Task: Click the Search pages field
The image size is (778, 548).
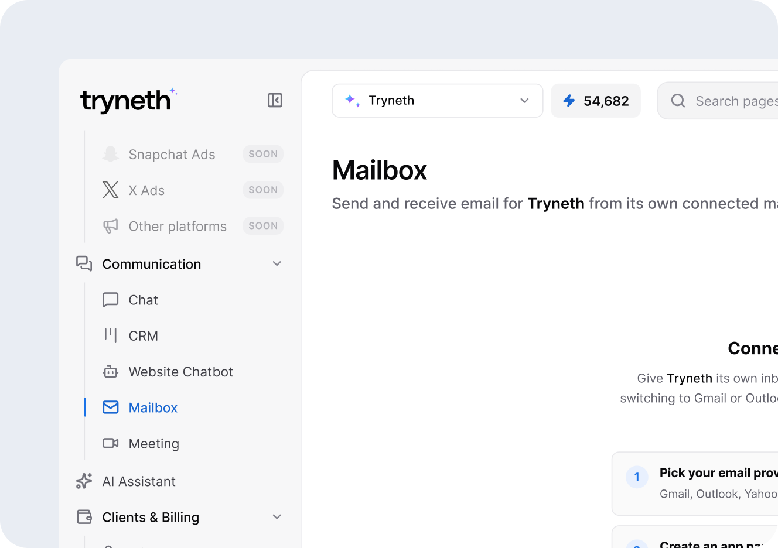Action: (x=718, y=101)
